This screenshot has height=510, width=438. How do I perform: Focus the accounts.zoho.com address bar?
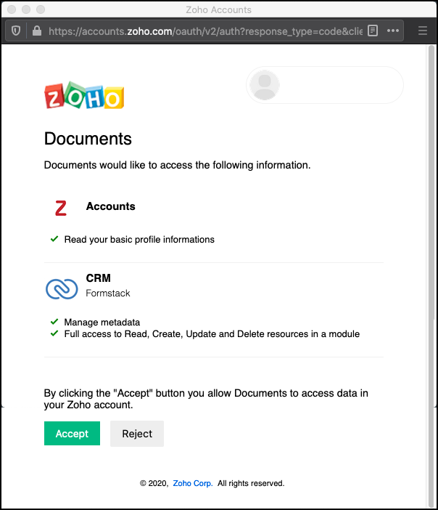pyautogui.click(x=203, y=31)
